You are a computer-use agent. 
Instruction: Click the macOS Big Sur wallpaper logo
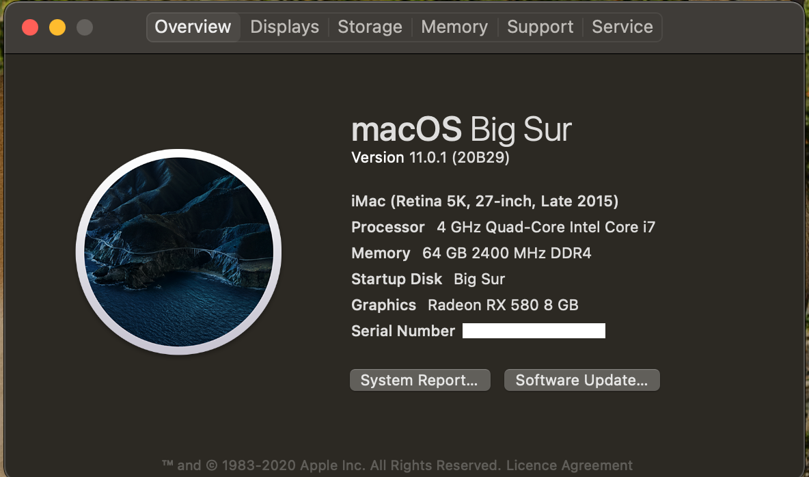[179, 251]
